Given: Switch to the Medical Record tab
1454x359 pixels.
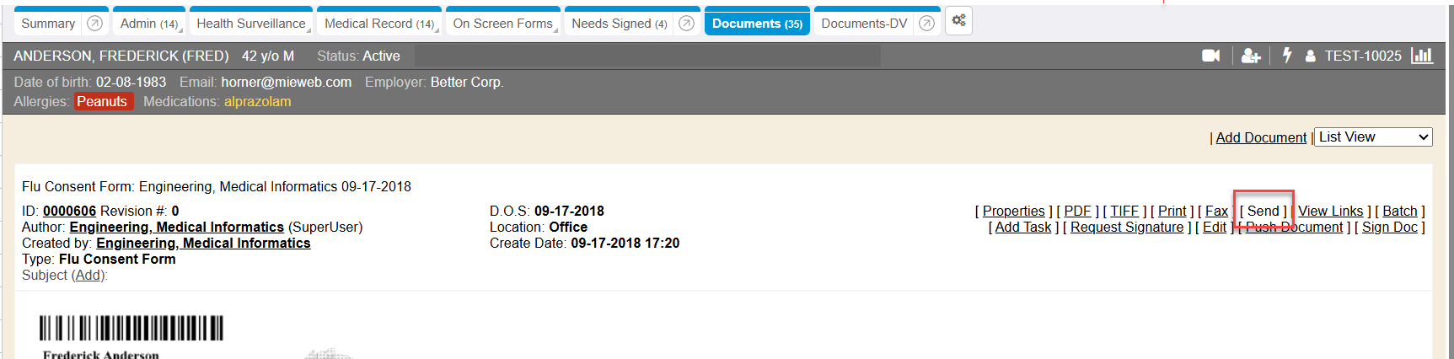Looking at the screenshot, I should tap(378, 24).
